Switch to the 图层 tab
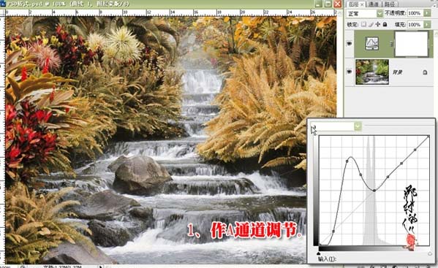 pos(354,4)
